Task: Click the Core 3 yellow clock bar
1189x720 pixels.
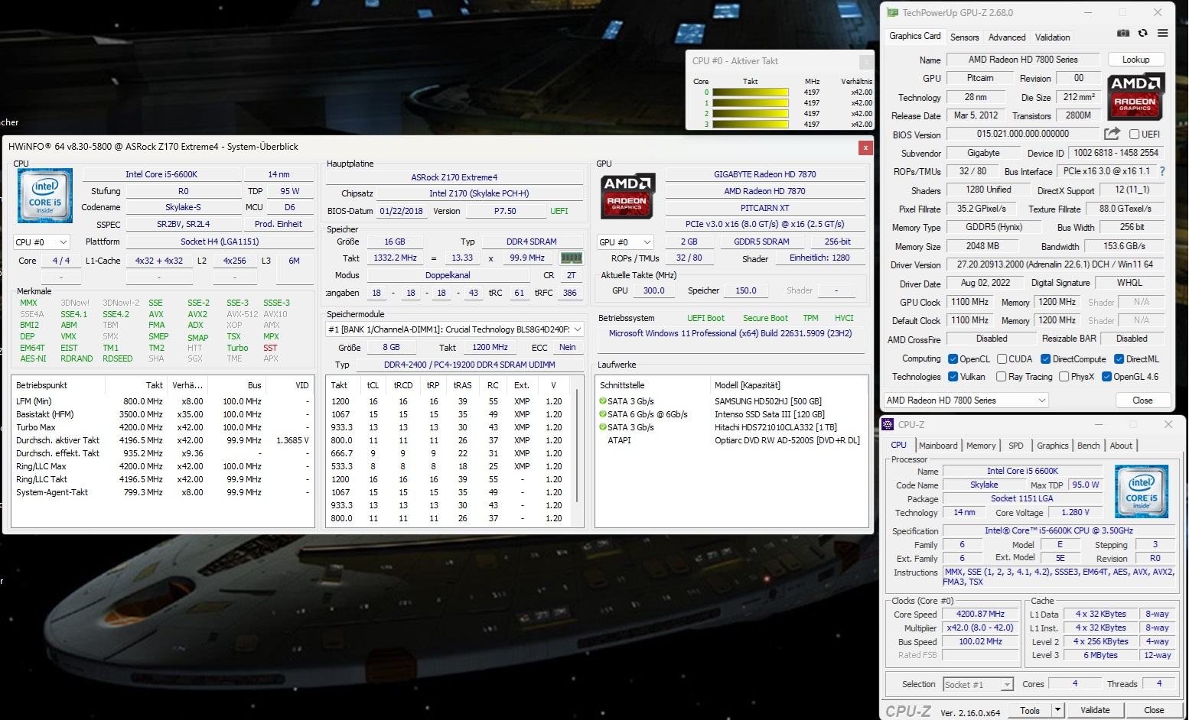Action: click(751, 124)
